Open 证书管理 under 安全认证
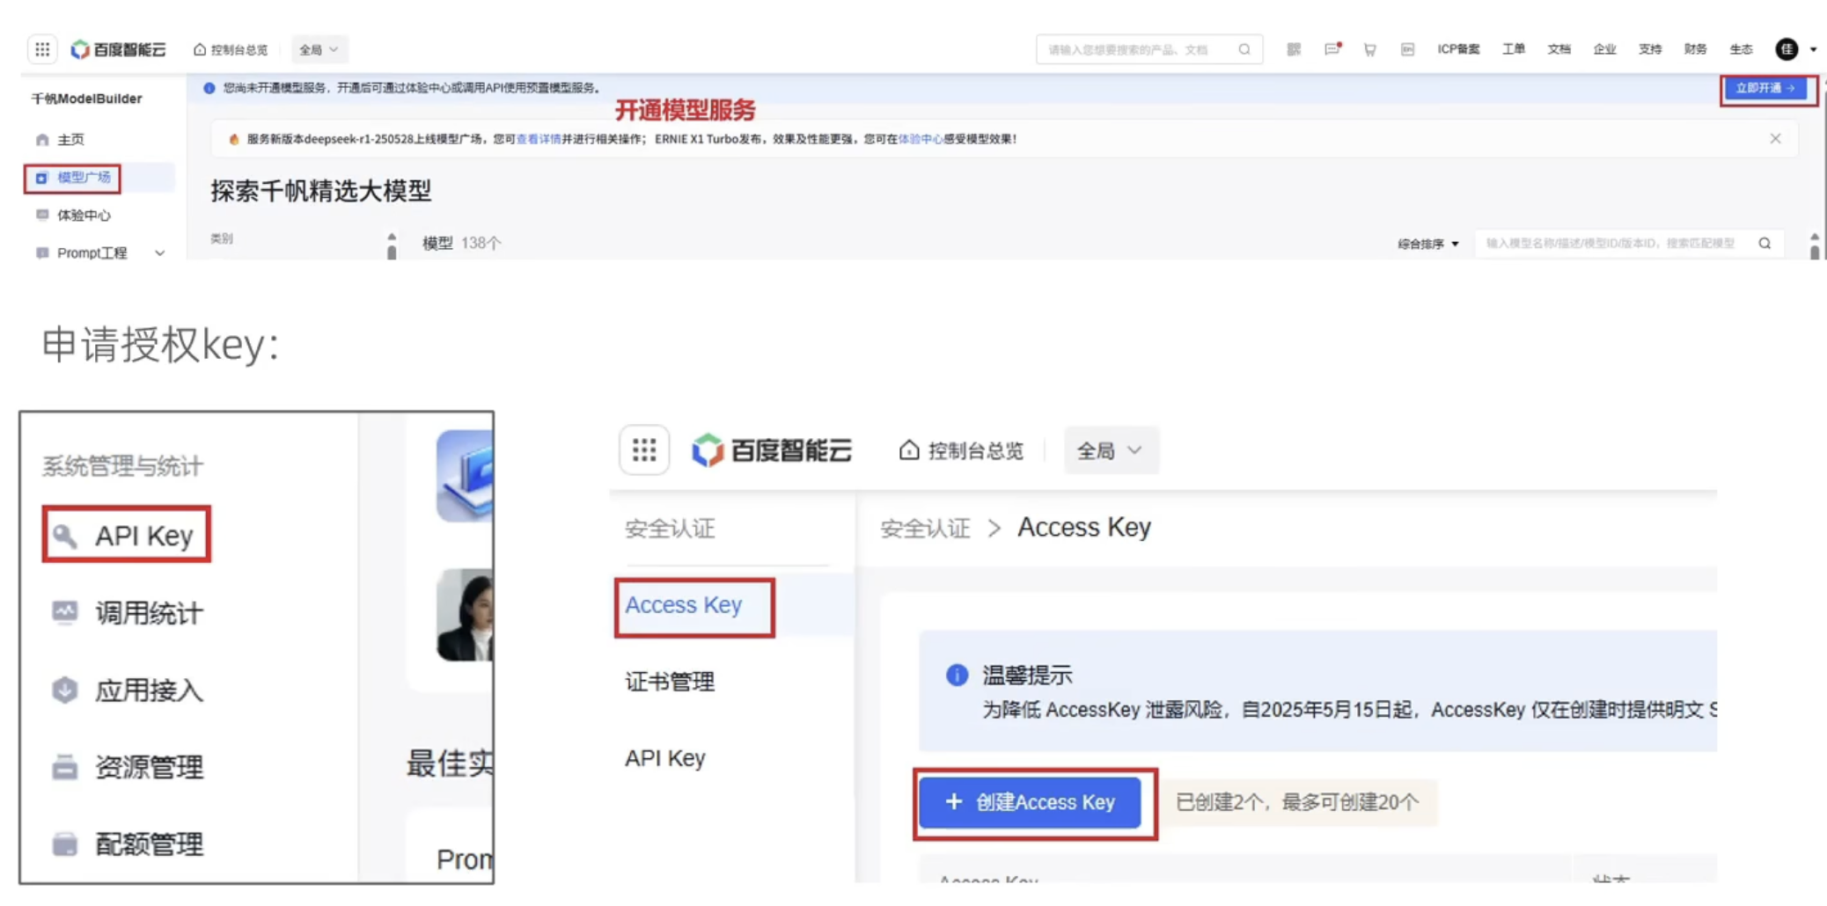 669,682
